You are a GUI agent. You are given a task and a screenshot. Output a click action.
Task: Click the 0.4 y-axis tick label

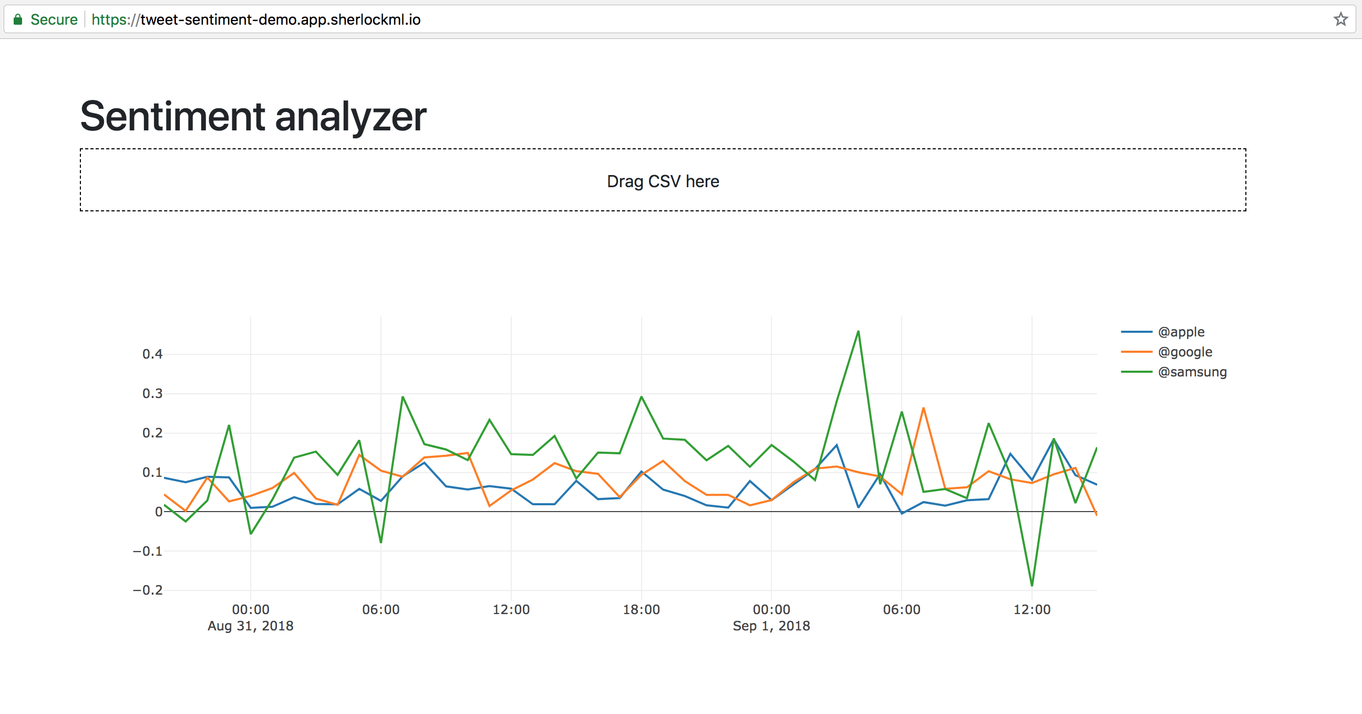(152, 354)
